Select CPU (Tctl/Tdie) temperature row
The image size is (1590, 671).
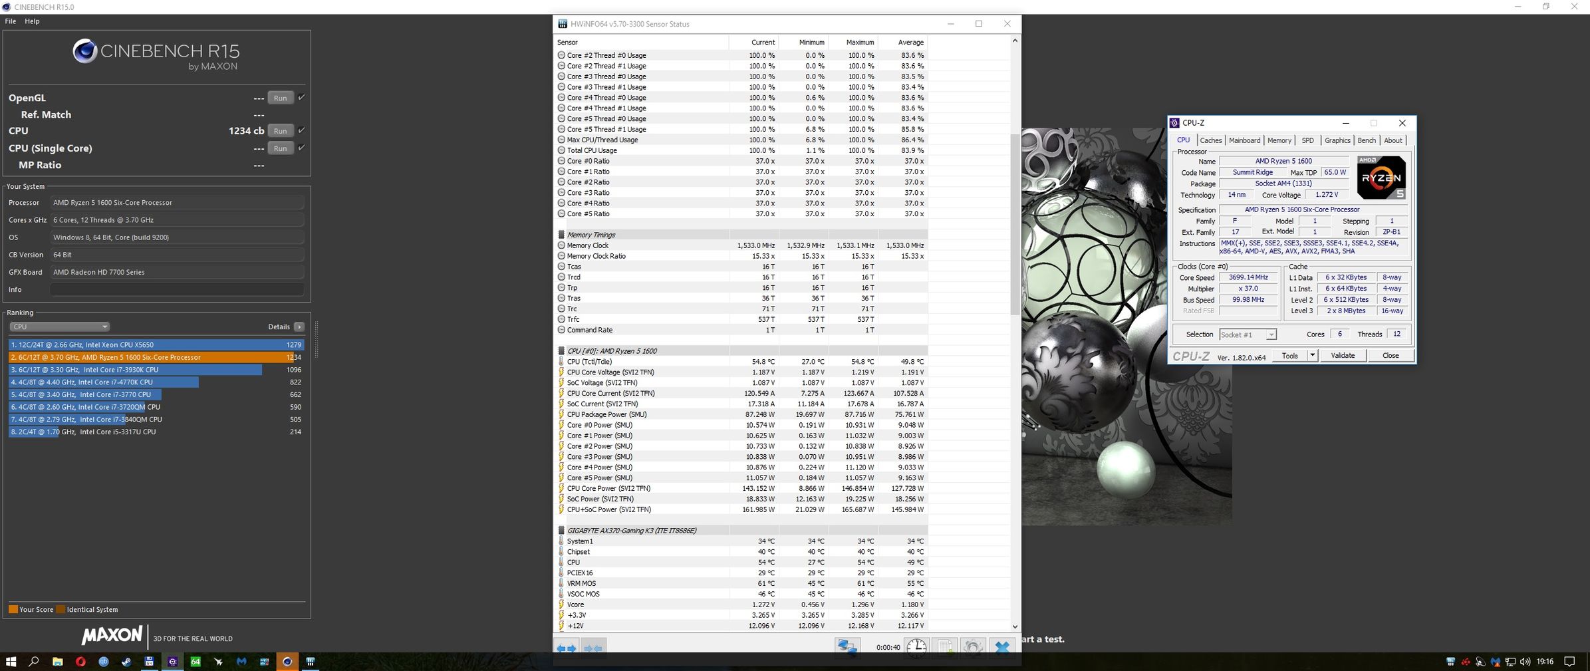741,361
